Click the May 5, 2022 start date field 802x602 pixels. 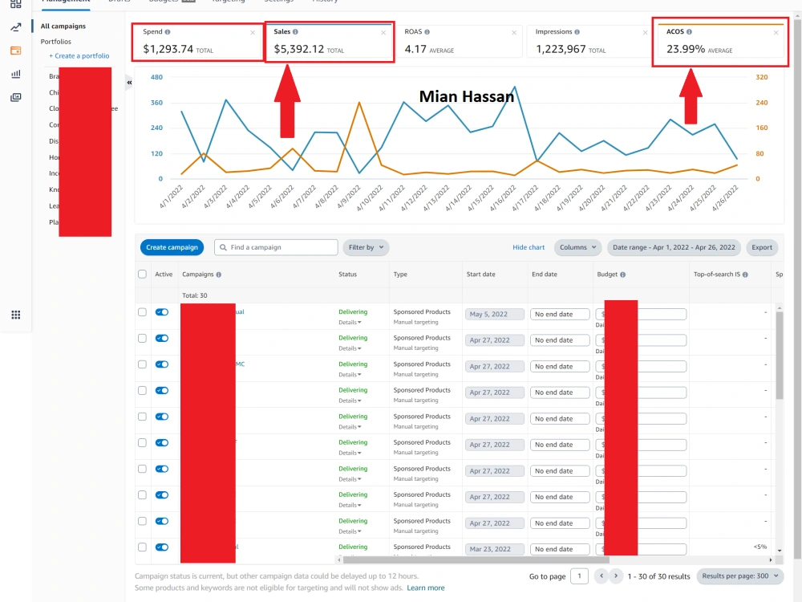495,315
